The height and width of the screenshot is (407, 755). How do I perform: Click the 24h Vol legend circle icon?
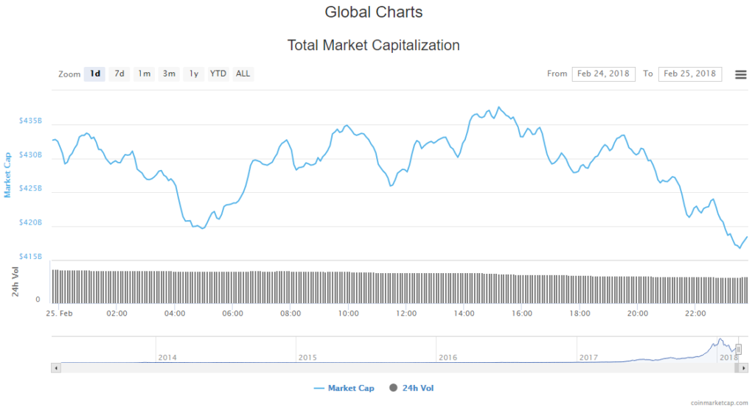(x=393, y=388)
